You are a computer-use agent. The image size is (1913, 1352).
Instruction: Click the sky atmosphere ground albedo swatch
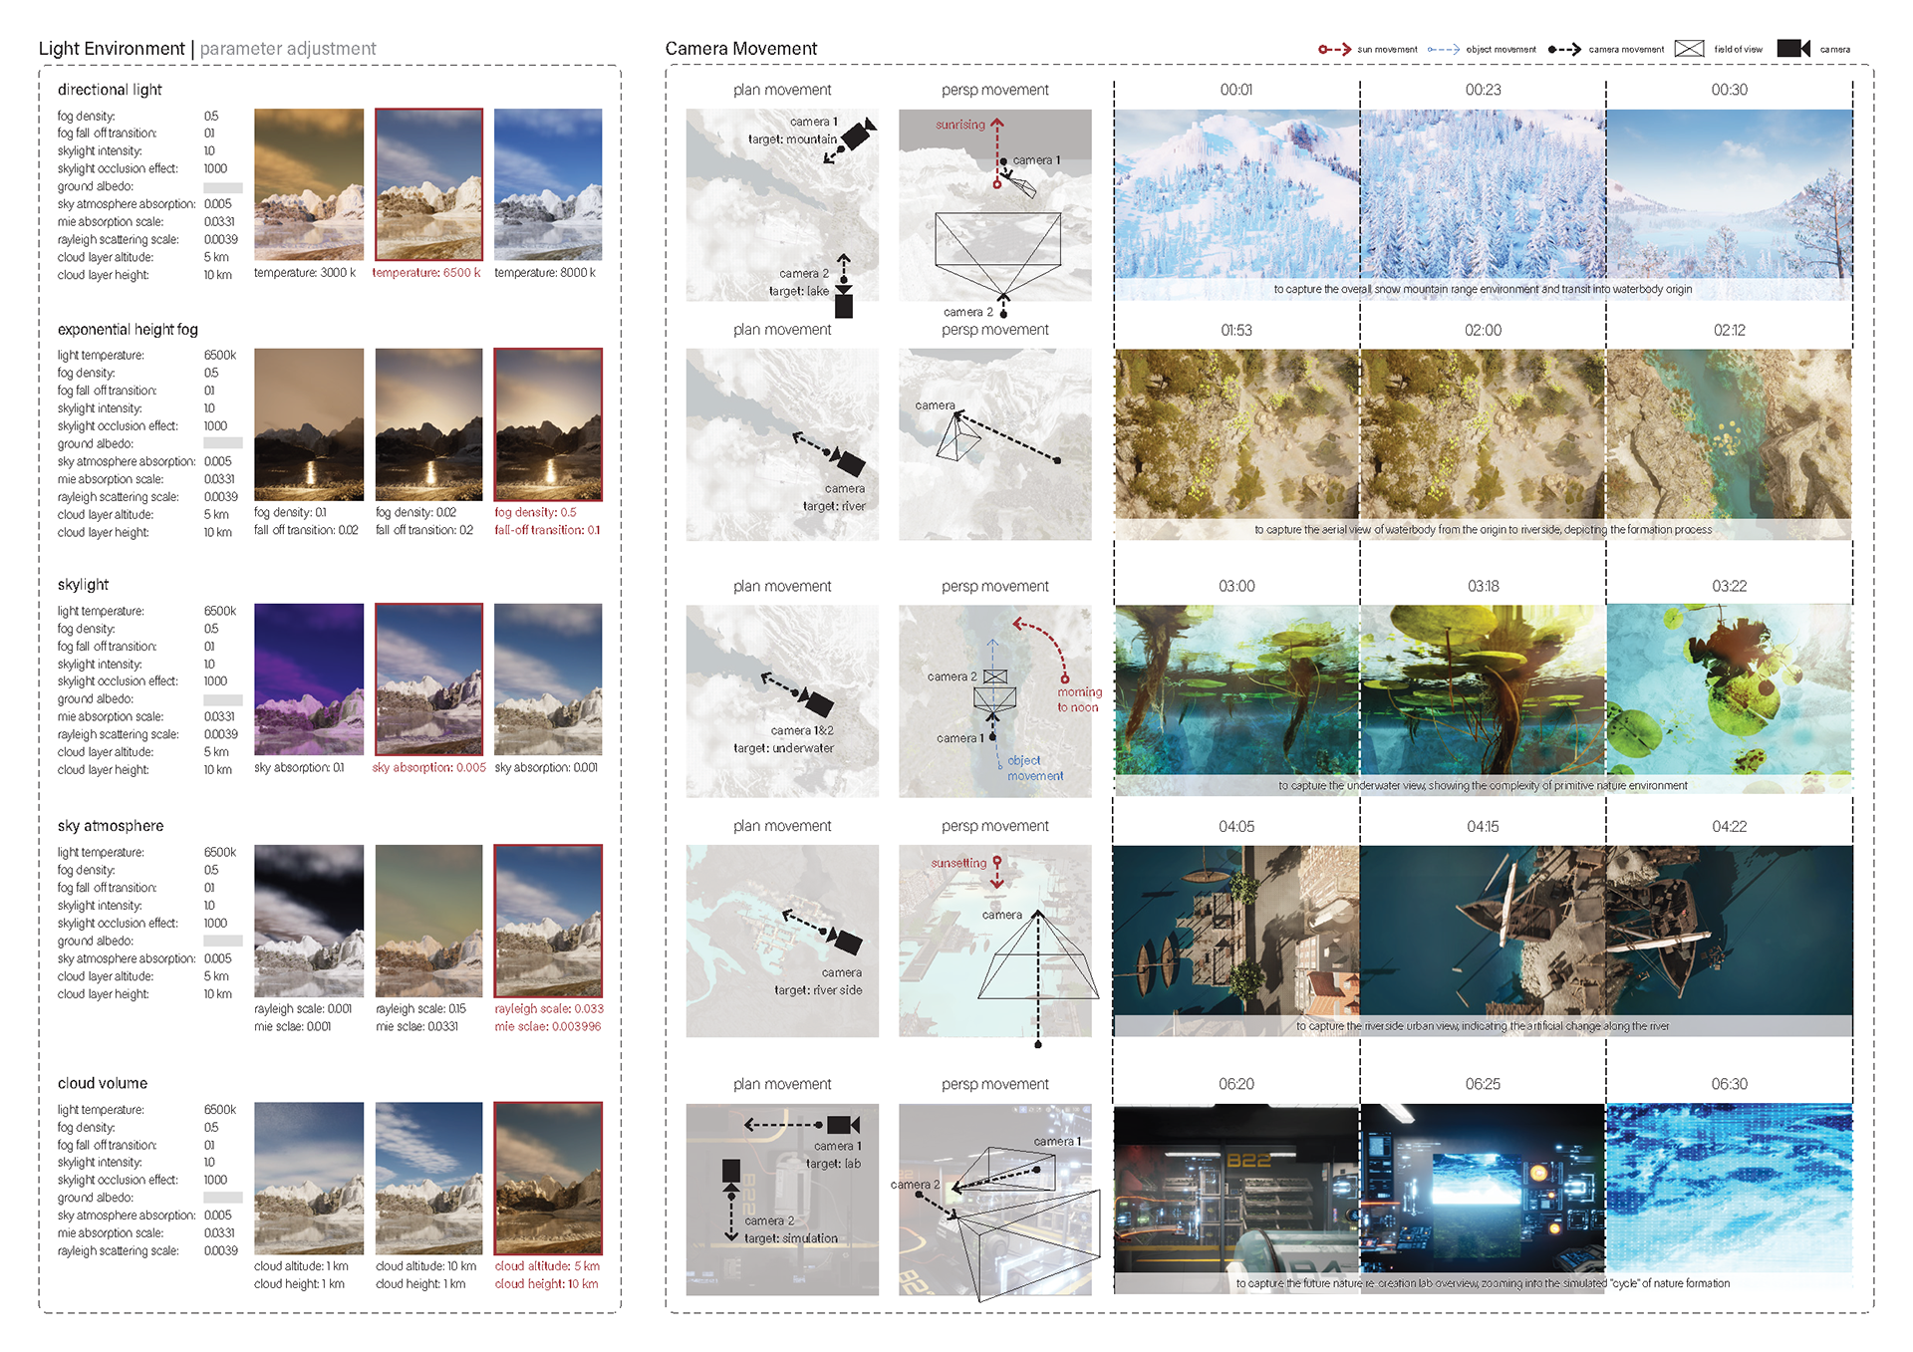(x=223, y=941)
